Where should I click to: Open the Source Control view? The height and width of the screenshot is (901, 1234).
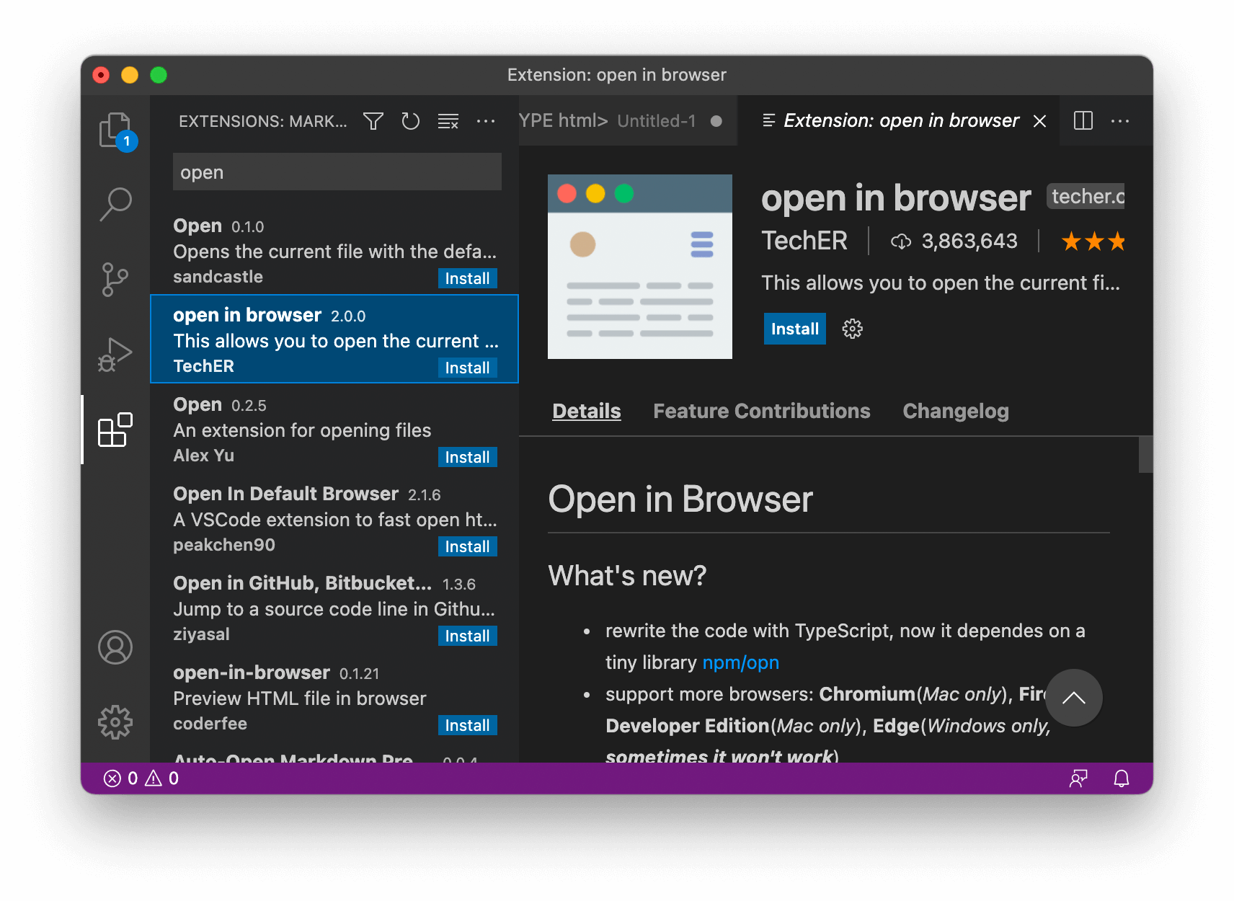115,279
